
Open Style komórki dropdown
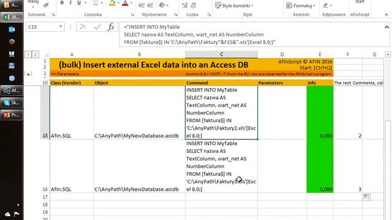click(x=234, y=5)
